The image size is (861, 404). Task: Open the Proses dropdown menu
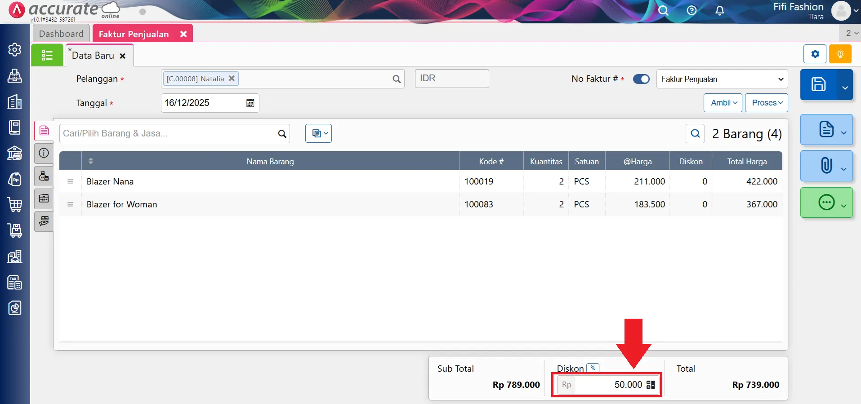(x=767, y=103)
